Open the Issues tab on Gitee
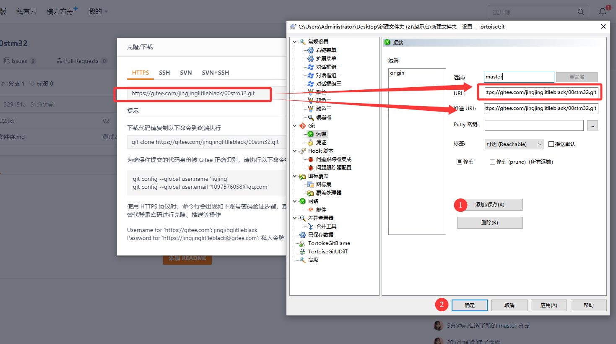This screenshot has width=616, height=344. coord(20,61)
